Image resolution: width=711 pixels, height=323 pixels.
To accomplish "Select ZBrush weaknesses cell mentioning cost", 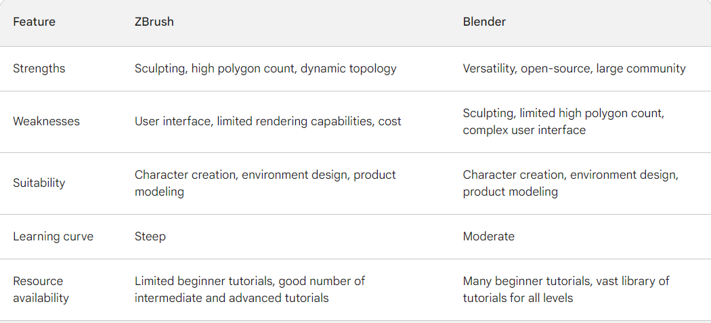I will (267, 121).
